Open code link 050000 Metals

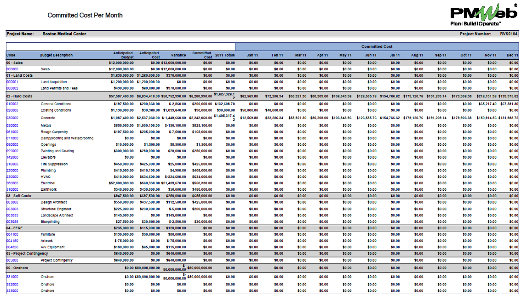(12, 125)
